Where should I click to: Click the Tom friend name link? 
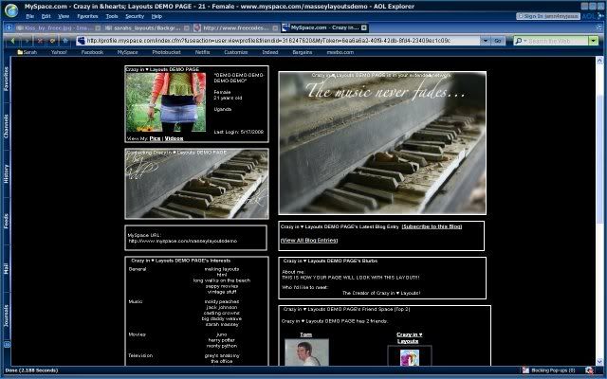305,334
